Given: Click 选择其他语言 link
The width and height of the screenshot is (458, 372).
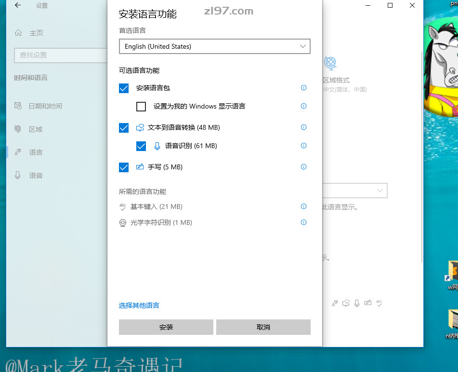Looking at the screenshot, I should click(139, 305).
